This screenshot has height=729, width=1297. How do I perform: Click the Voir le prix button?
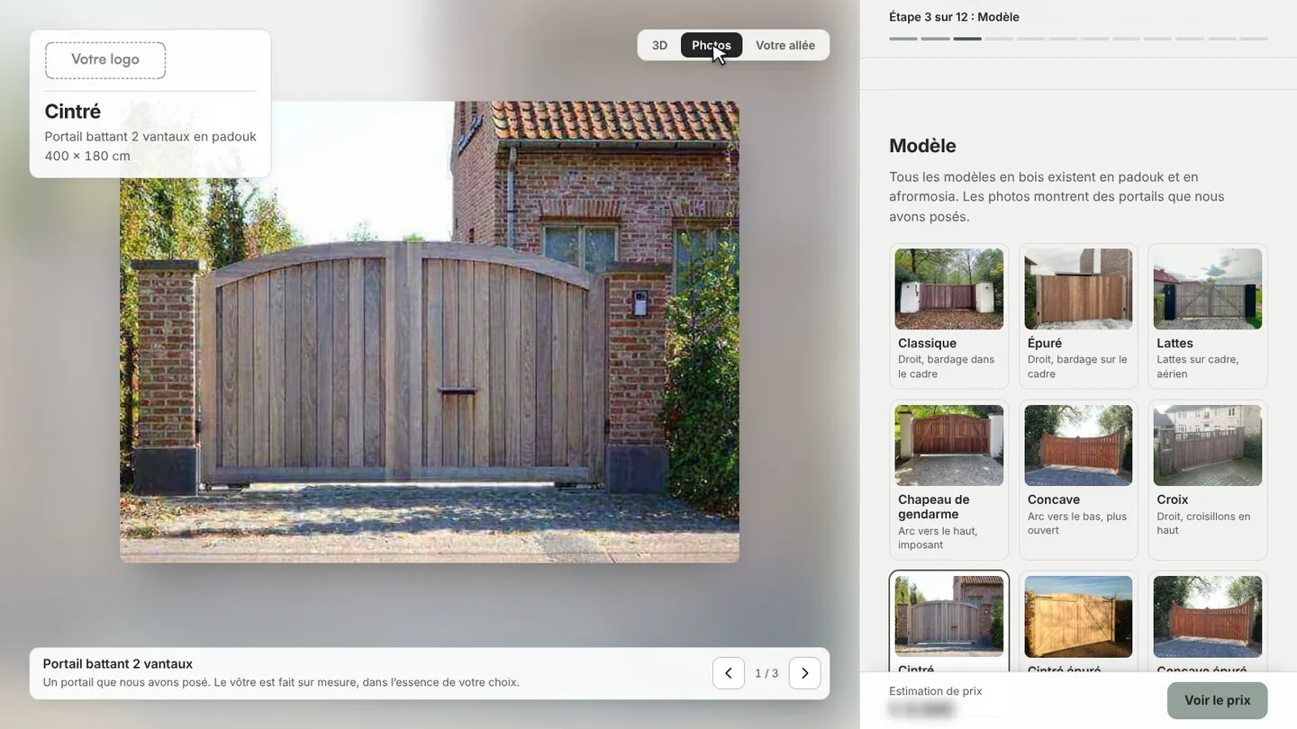[1218, 700]
